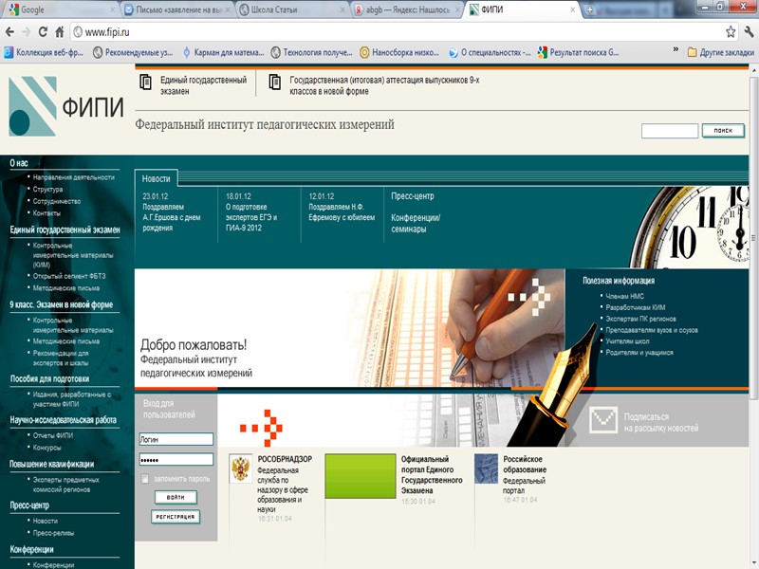Open Открытый сегмент ФБТЗ in the sidebar

(x=68, y=276)
